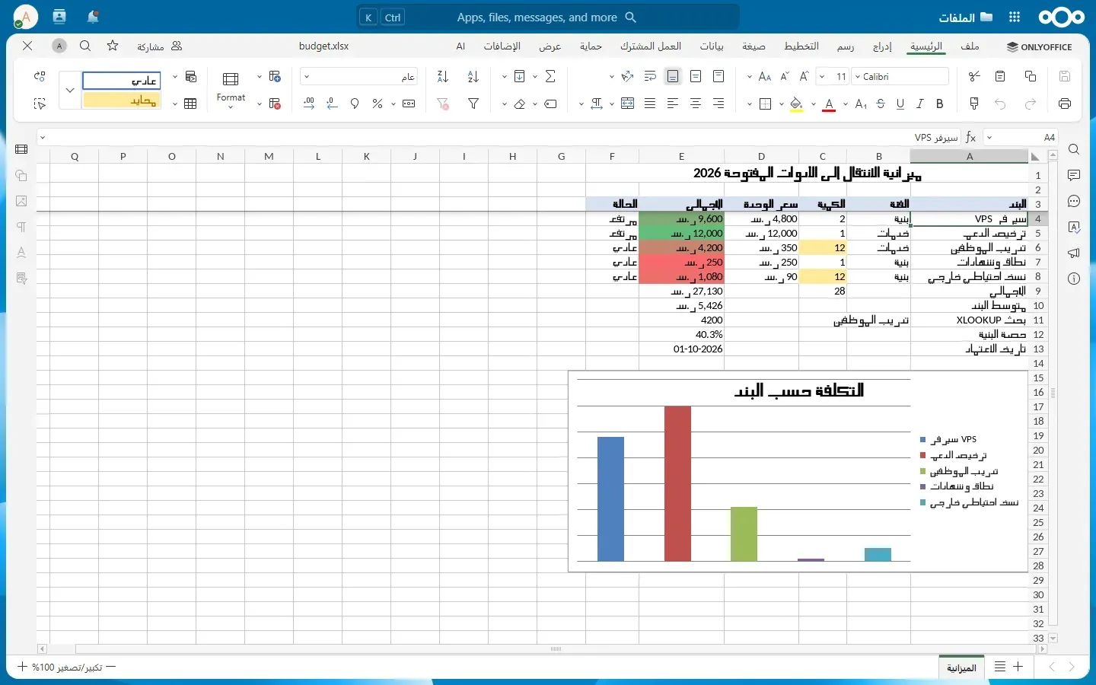Open the بيانات ribbon tab
This screenshot has height=685, width=1096.
(x=712, y=46)
